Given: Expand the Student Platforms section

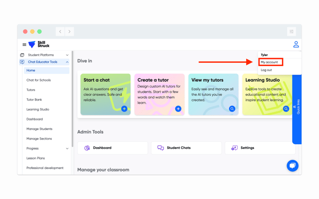Looking at the screenshot, I should pyautogui.click(x=67, y=55).
